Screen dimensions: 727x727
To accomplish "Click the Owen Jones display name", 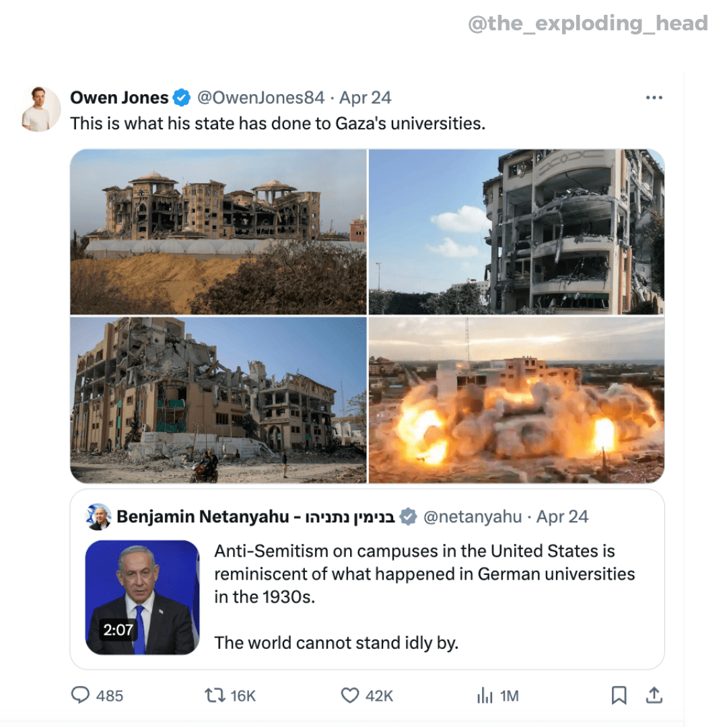I will (x=119, y=98).
